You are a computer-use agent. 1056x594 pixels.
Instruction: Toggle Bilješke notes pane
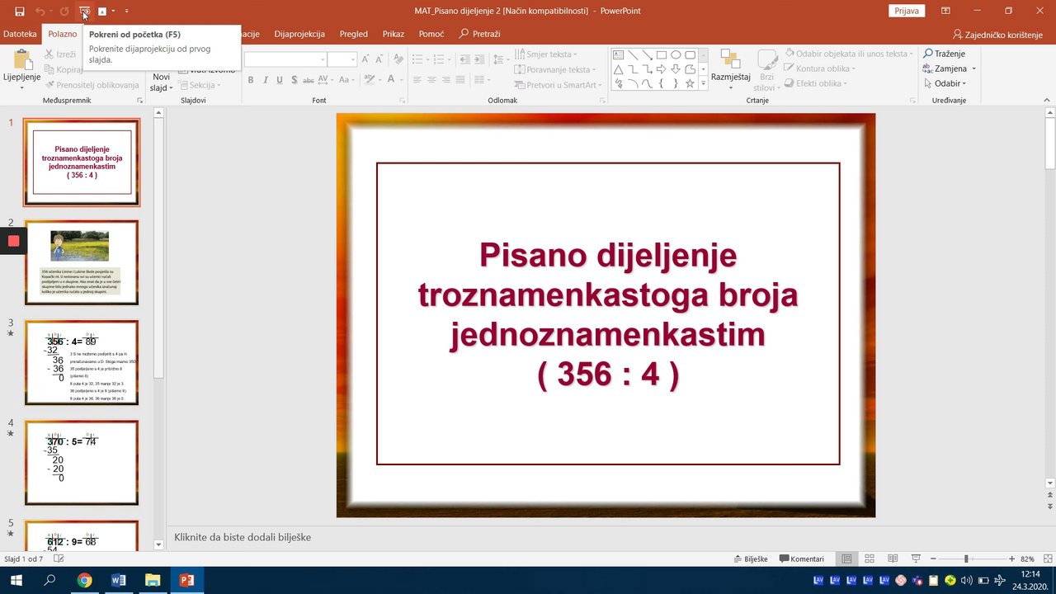751,559
